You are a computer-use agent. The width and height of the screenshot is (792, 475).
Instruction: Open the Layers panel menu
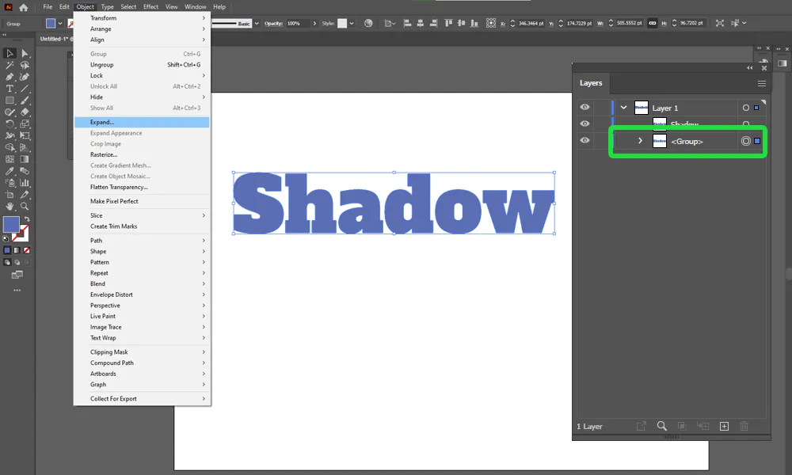(x=762, y=83)
